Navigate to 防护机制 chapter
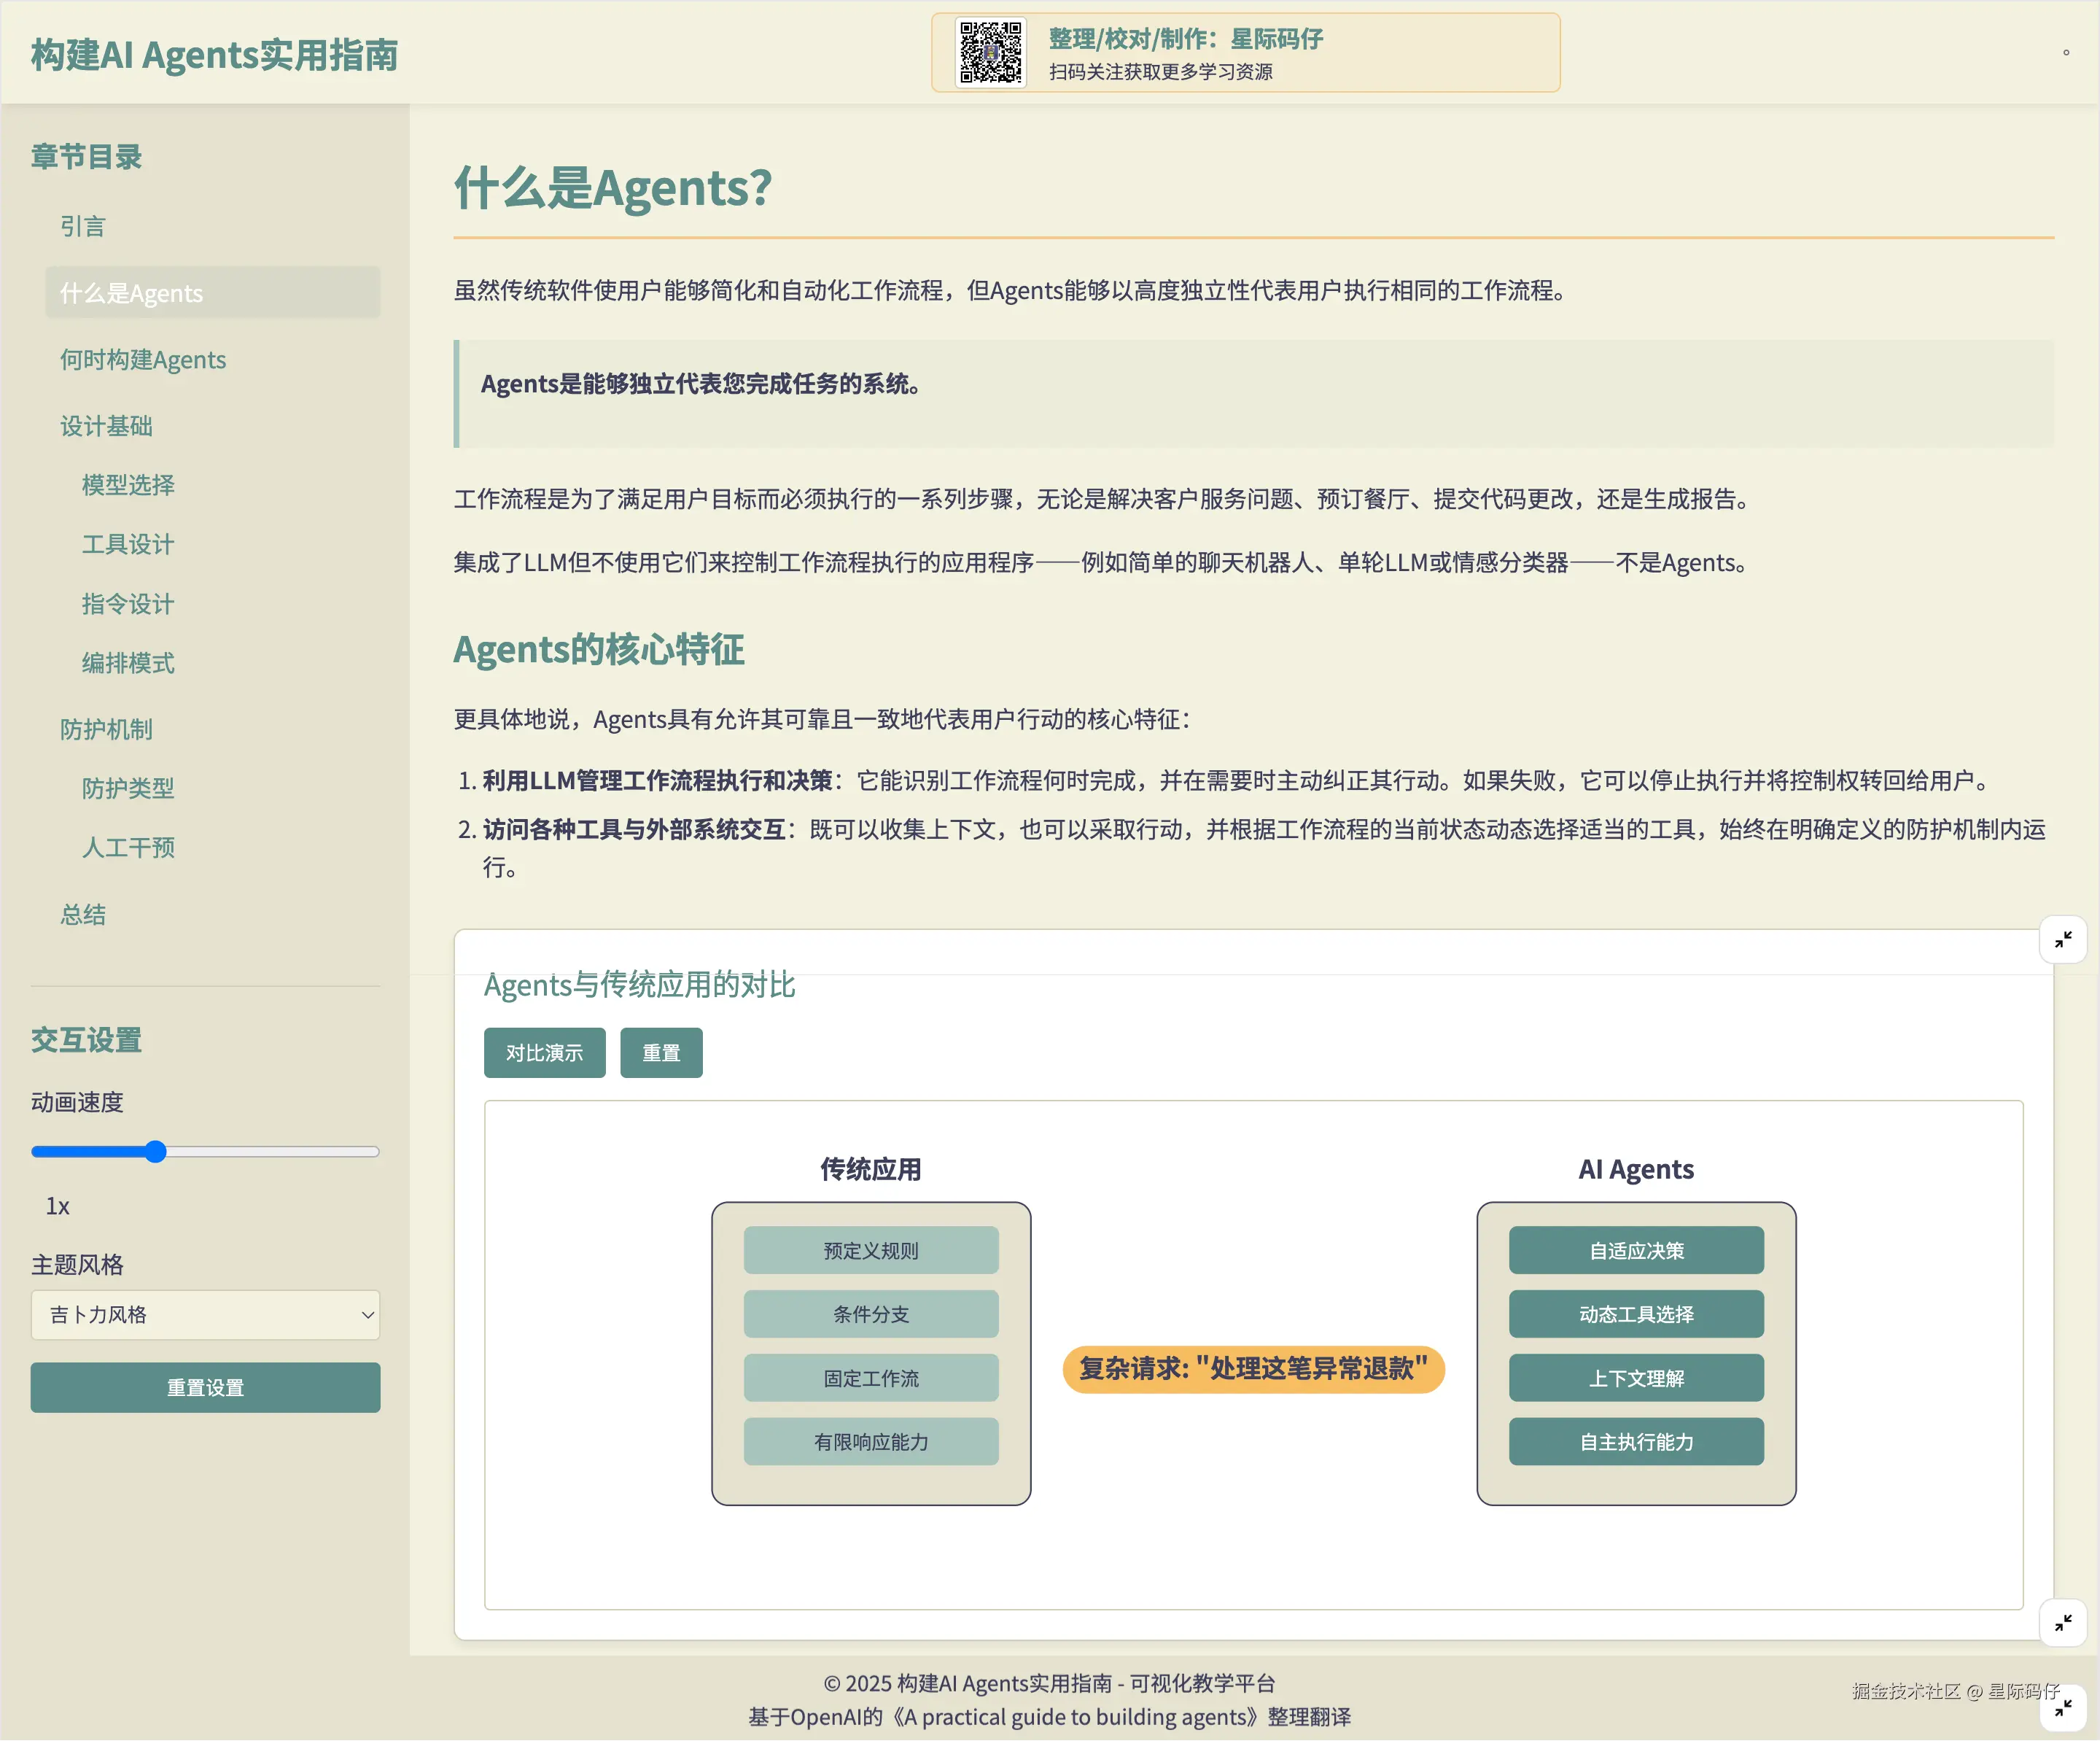 coord(106,730)
